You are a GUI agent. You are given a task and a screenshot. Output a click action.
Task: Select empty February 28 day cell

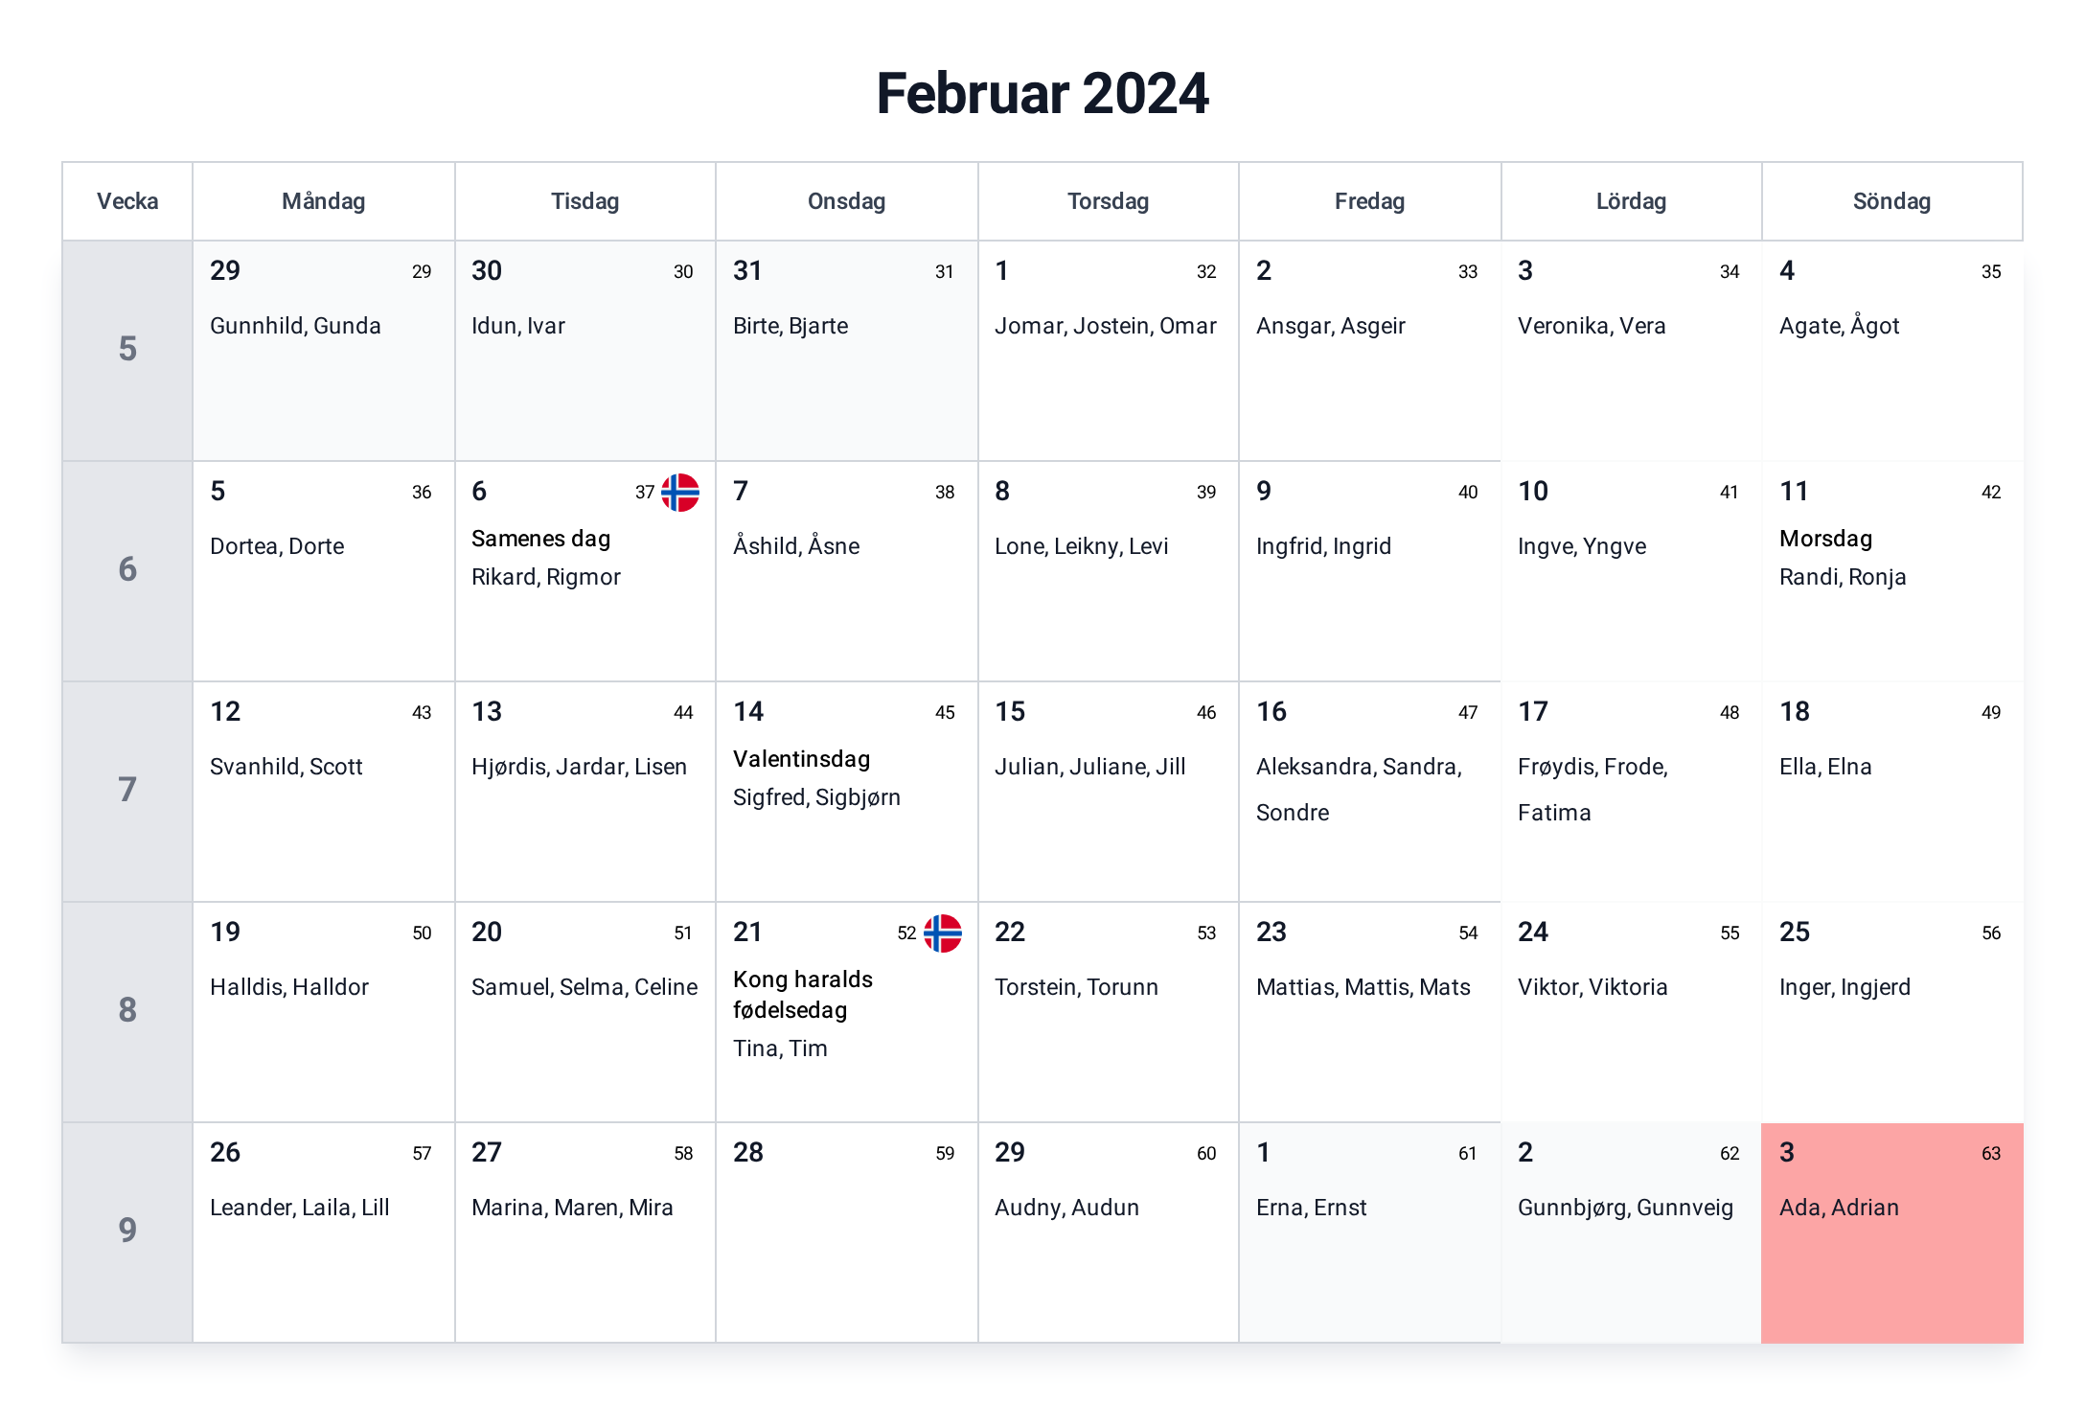tap(846, 1232)
